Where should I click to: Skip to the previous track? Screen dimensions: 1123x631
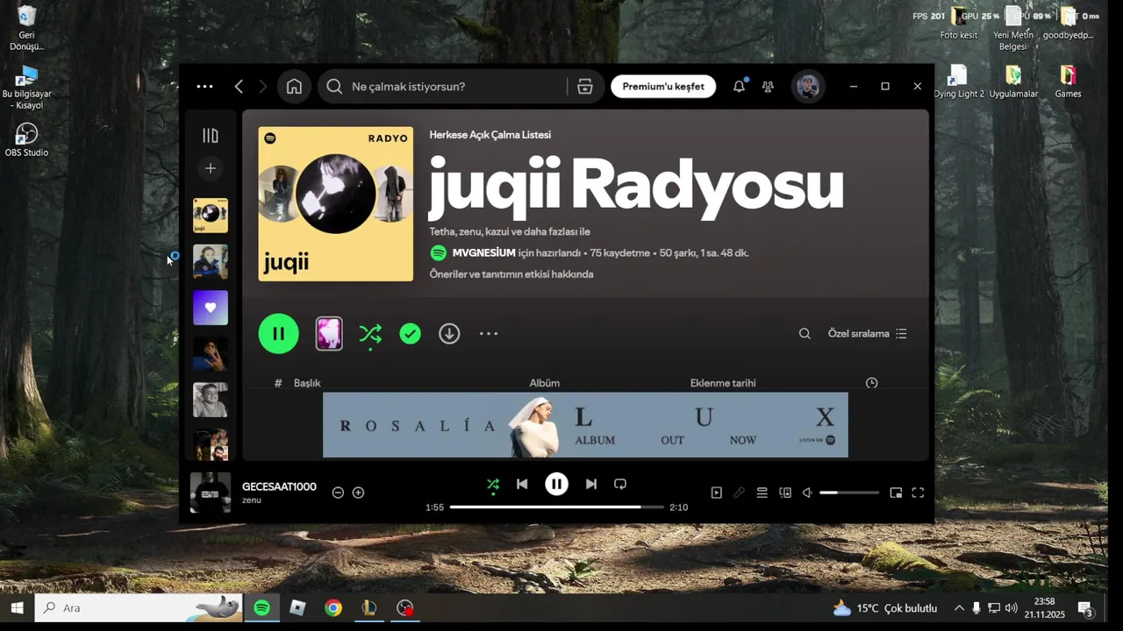(x=522, y=484)
